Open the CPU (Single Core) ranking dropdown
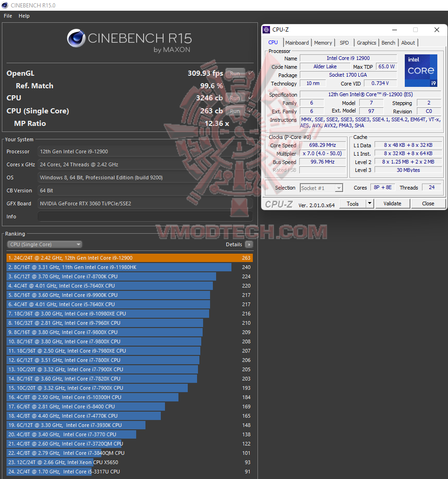The height and width of the screenshot is (479, 448). (45, 244)
